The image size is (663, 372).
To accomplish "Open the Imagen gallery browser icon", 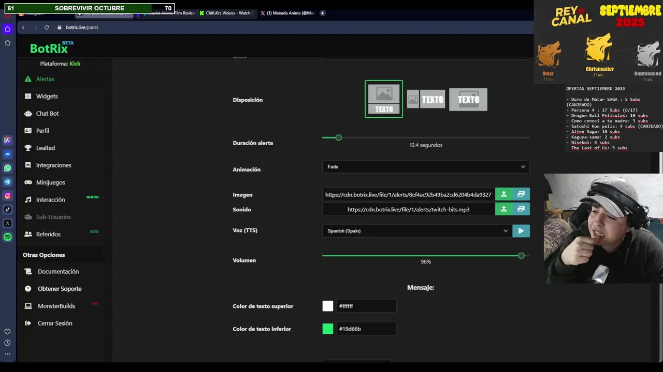I will 521,194.
